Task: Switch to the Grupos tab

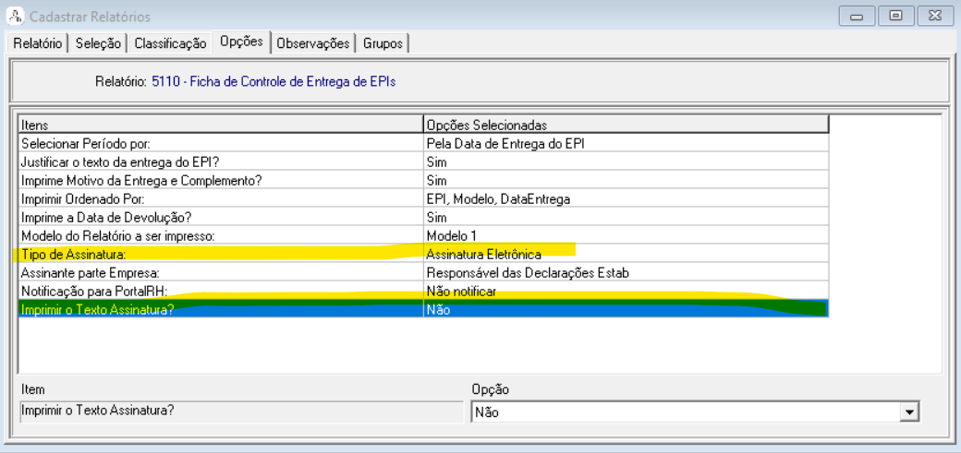Action: click(383, 43)
